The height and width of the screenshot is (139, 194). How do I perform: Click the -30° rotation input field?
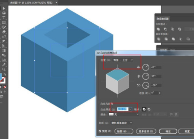click(156, 85)
